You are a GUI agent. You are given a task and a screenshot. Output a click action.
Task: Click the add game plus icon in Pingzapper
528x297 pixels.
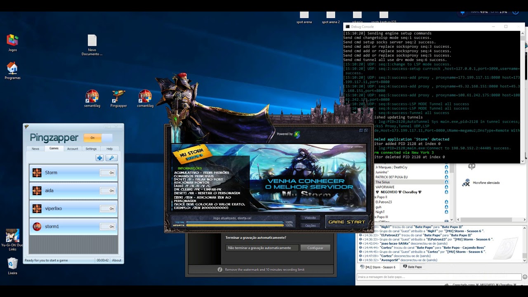click(x=99, y=158)
